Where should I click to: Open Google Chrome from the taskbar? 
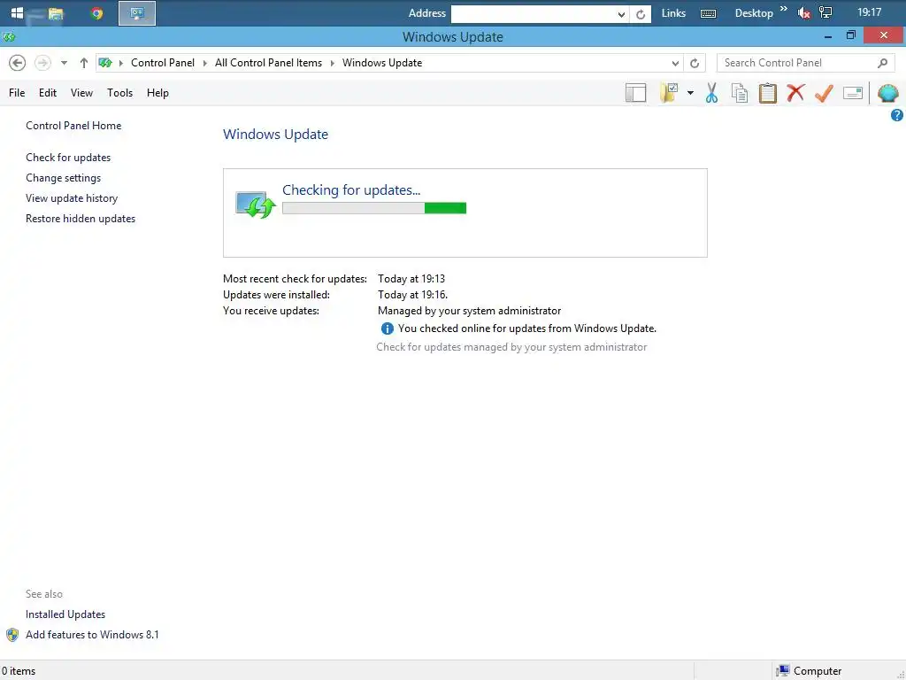pos(97,13)
